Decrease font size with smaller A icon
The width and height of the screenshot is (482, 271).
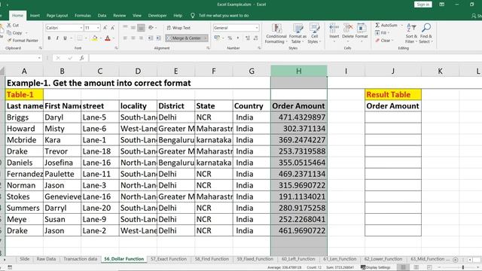coord(113,28)
